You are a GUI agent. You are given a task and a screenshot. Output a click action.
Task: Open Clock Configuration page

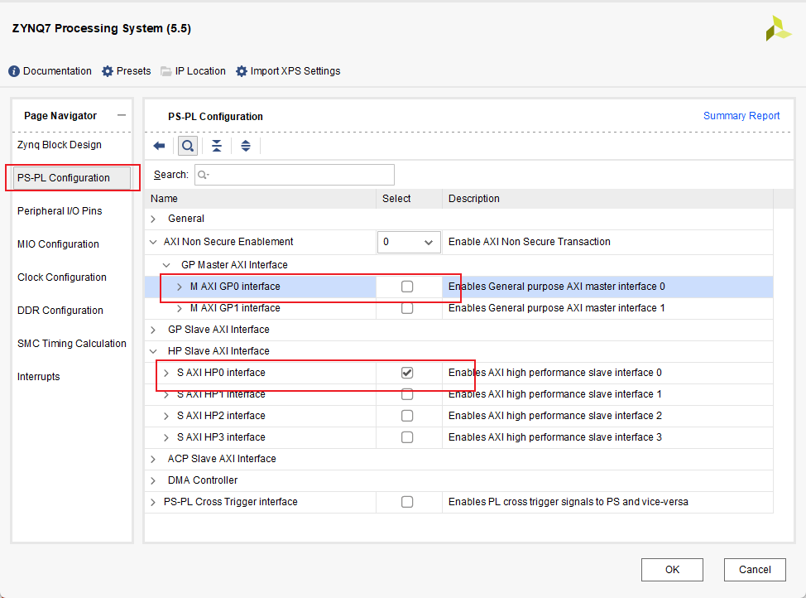[x=62, y=277]
